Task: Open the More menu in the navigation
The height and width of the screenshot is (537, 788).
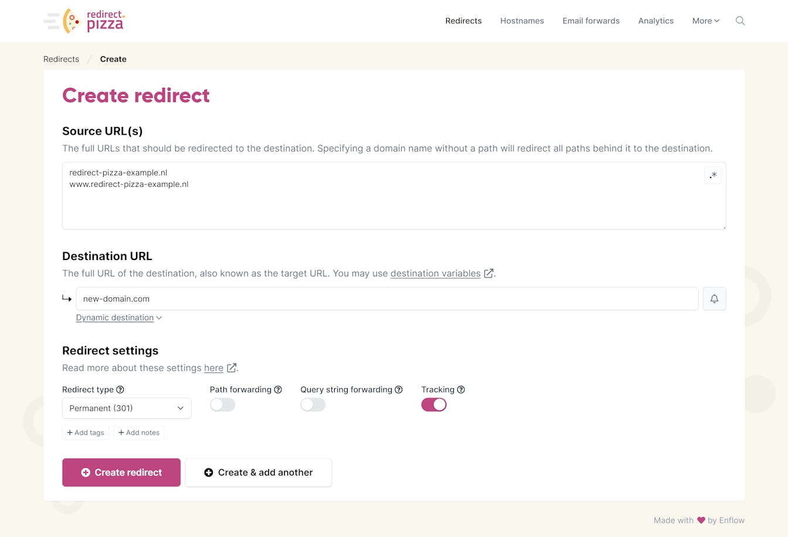Action: [x=705, y=20]
